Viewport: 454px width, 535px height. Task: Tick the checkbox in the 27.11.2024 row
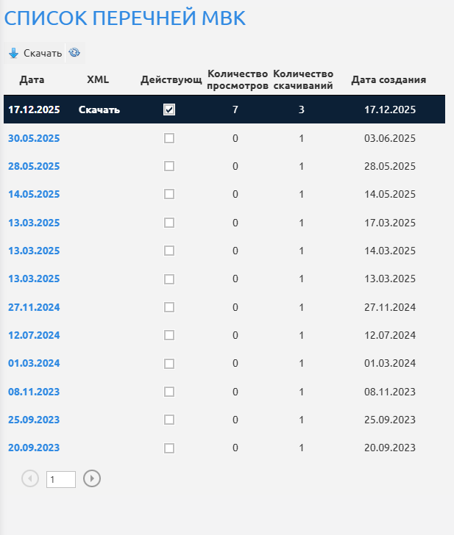[x=169, y=307]
